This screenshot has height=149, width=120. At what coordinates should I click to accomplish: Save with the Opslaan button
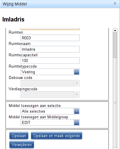19,136
